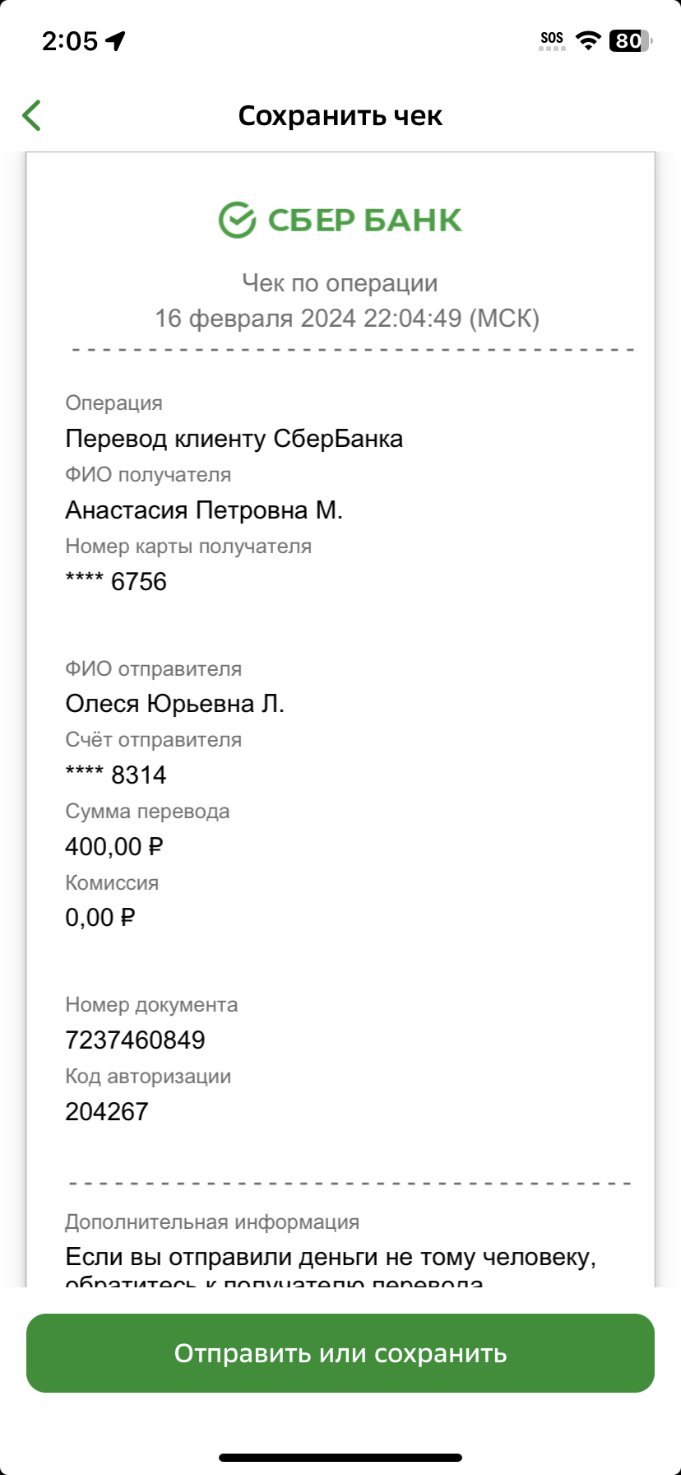681x1475 pixels.
Task: Tap the location arrow in status bar
Action: pyautogui.click(x=116, y=40)
